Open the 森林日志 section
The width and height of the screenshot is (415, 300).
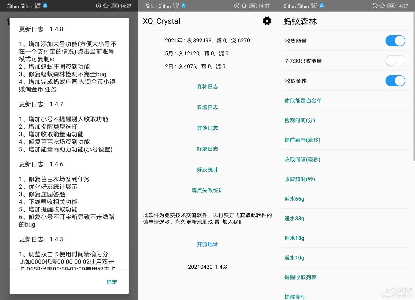[207, 86]
